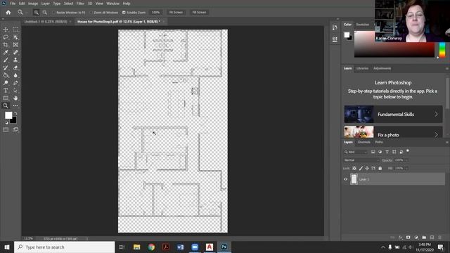
Task: Create a new layer
Action: tap(432, 238)
